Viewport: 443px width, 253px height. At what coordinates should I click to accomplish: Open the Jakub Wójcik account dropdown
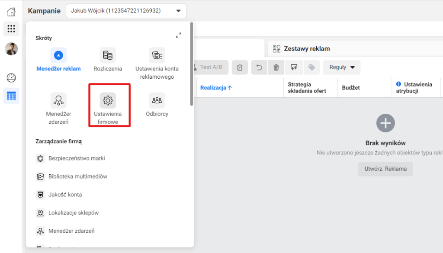(x=126, y=11)
